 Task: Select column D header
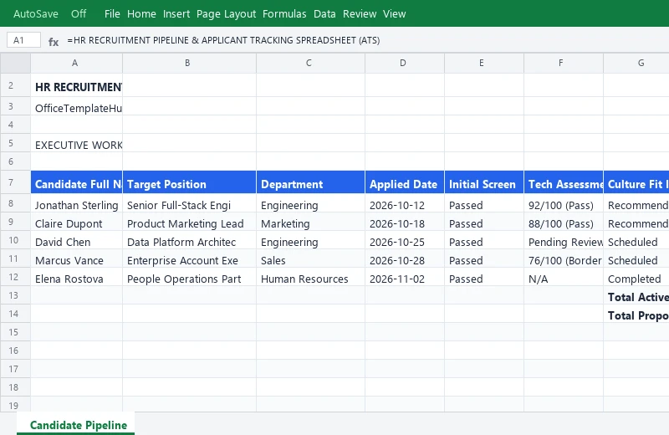405,64
